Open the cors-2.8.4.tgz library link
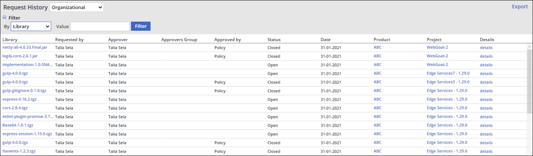 point(15,108)
